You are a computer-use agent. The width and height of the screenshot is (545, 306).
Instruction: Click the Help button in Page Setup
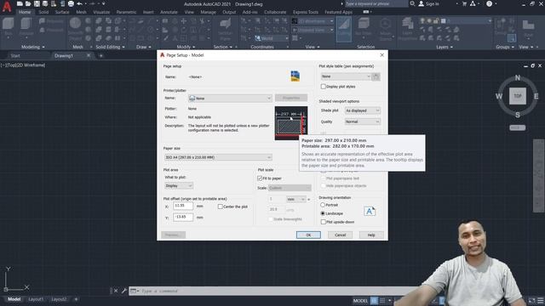click(371, 235)
